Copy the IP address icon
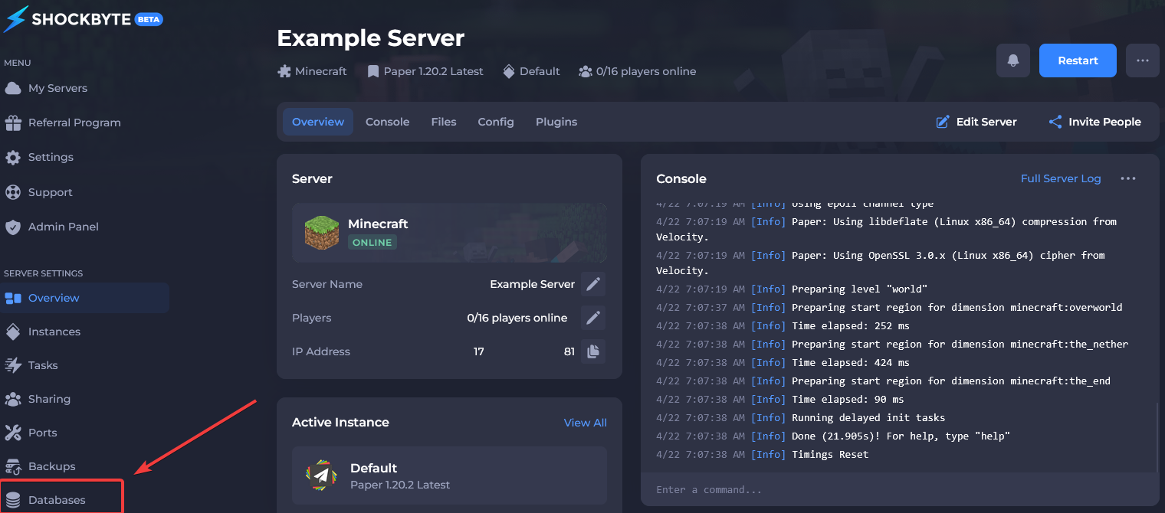 pos(592,351)
